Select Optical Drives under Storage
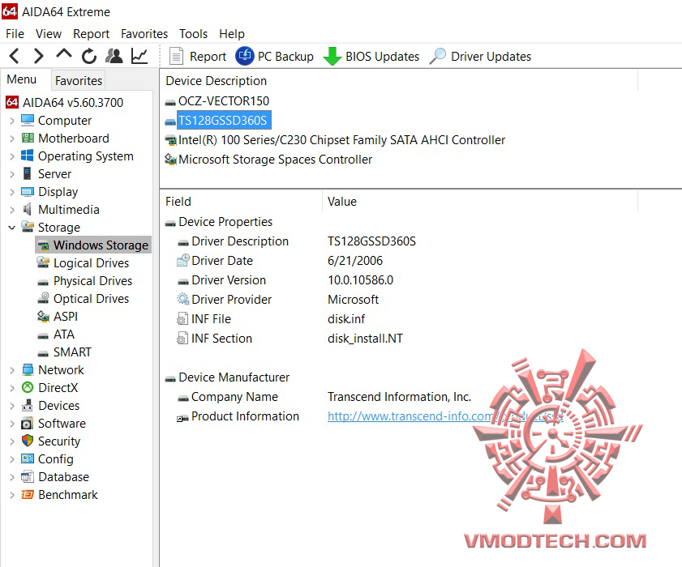Image resolution: width=682 pixels, height=567 pixels. (91, 299)
